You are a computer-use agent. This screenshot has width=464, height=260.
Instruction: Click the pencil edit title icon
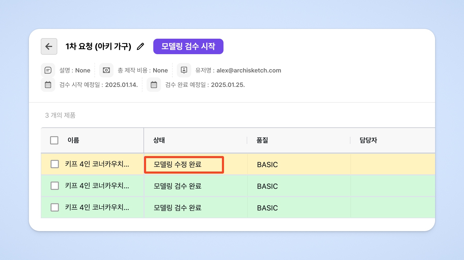point(140,46)
